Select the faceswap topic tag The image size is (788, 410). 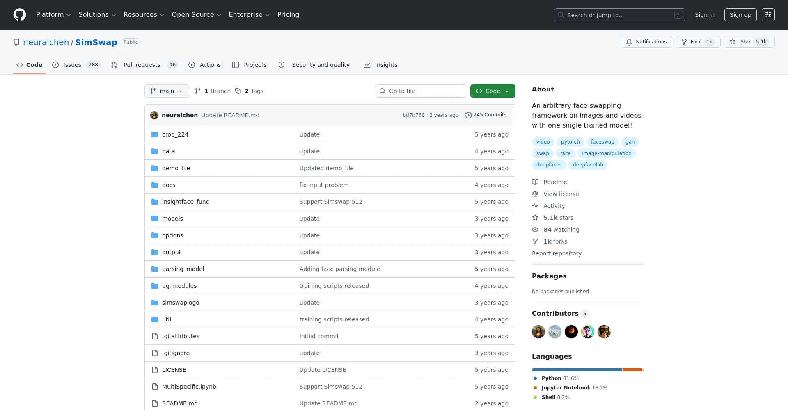[x=602, y=142]
